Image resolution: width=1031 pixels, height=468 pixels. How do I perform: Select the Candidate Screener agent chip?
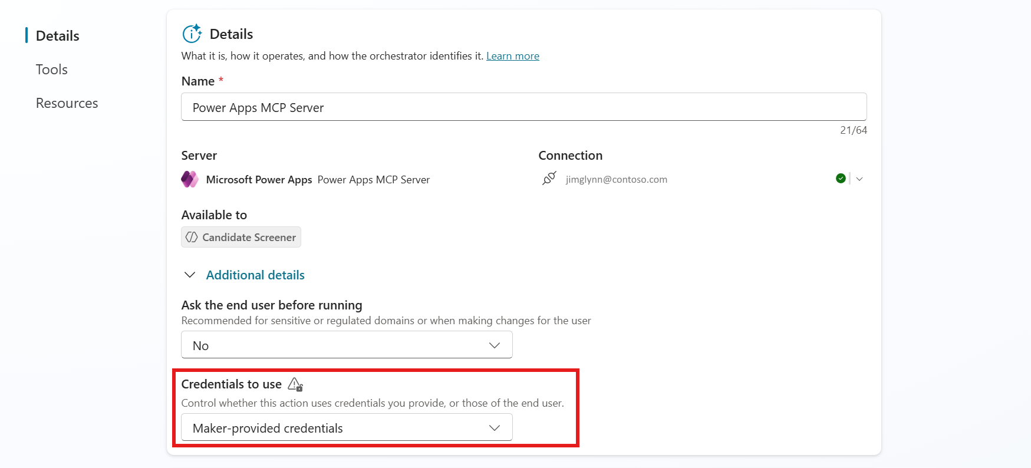click(241, 237)
